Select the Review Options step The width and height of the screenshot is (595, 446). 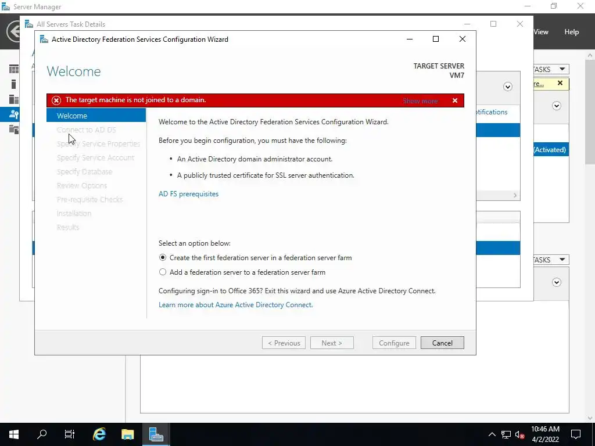coord(81,185)
